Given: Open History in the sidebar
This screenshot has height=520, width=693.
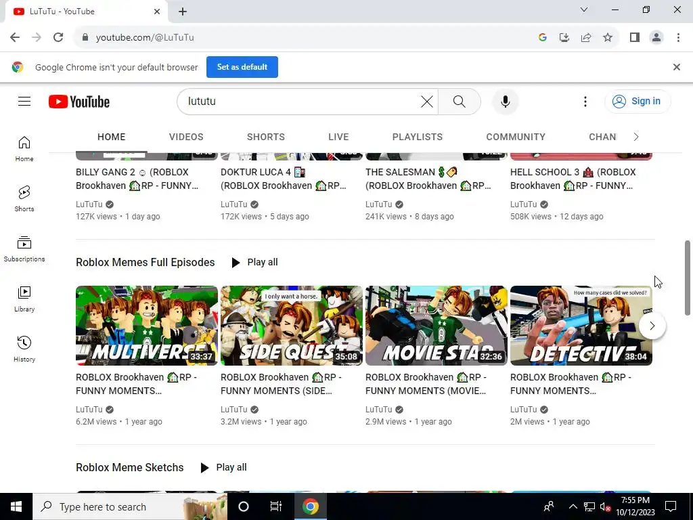Looking at the screenshot, I should (x=24, y=349).
